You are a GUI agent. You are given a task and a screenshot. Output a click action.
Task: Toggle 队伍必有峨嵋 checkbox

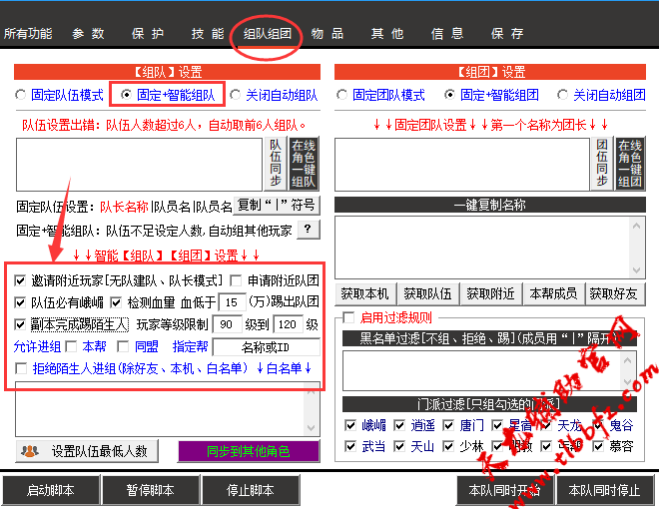(20, 302)
